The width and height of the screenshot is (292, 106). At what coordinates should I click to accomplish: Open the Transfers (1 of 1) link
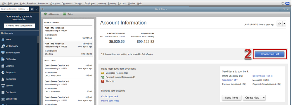pyautogui.click(x=230, y=80)
